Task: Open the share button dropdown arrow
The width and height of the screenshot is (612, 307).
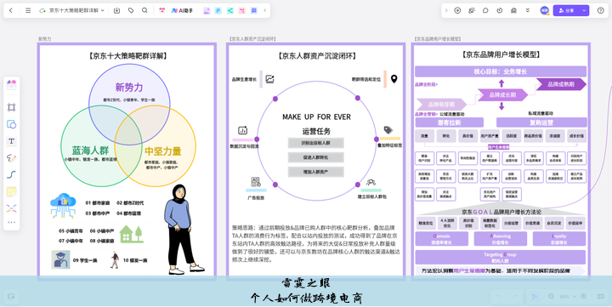Action: coord(584,10)
